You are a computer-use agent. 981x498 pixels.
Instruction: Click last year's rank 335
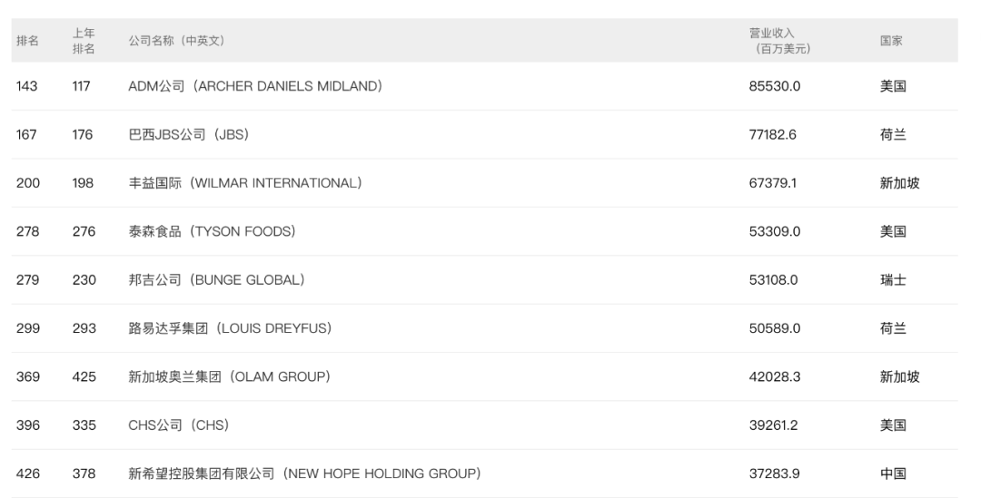click(x=84, y=425)
